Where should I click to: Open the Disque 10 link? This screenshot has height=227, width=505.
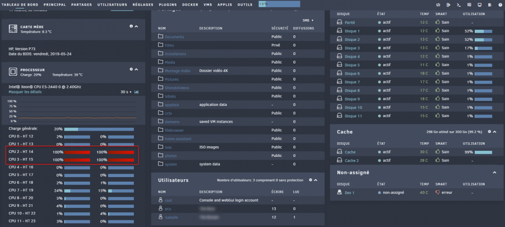[x=353, y=107]
